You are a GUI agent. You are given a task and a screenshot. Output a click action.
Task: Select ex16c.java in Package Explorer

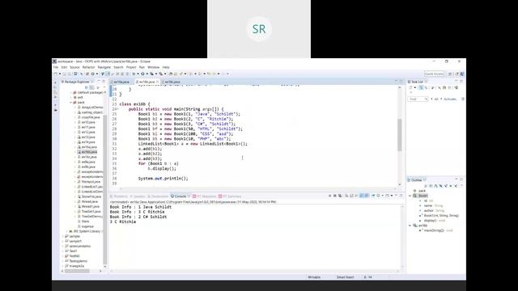tap(87, 157)
